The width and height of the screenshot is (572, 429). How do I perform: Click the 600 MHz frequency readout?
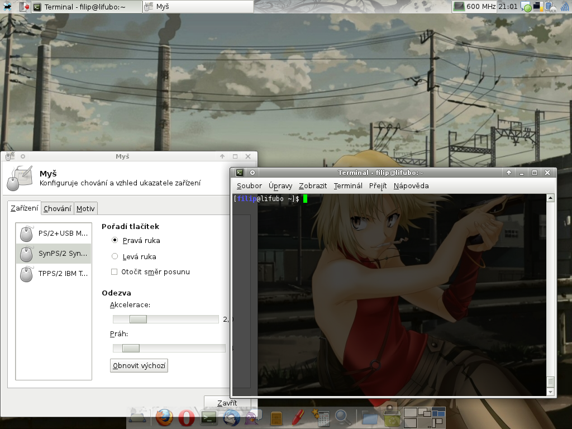point(481,7)
